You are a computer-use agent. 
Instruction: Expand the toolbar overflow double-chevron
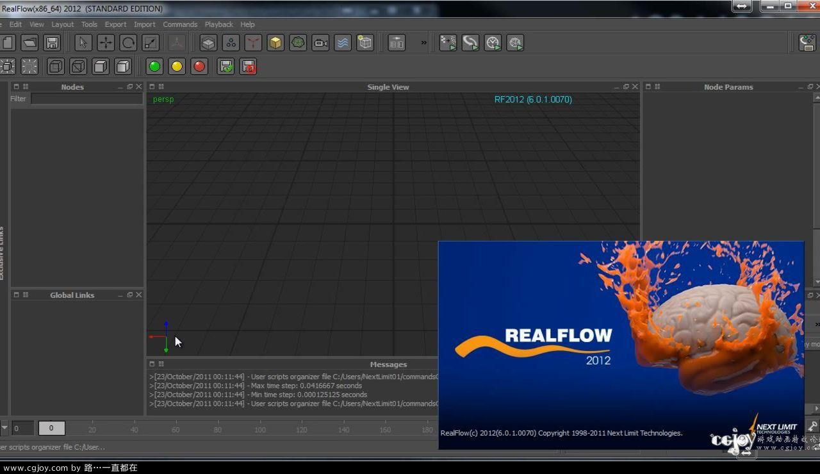[423, 43]
